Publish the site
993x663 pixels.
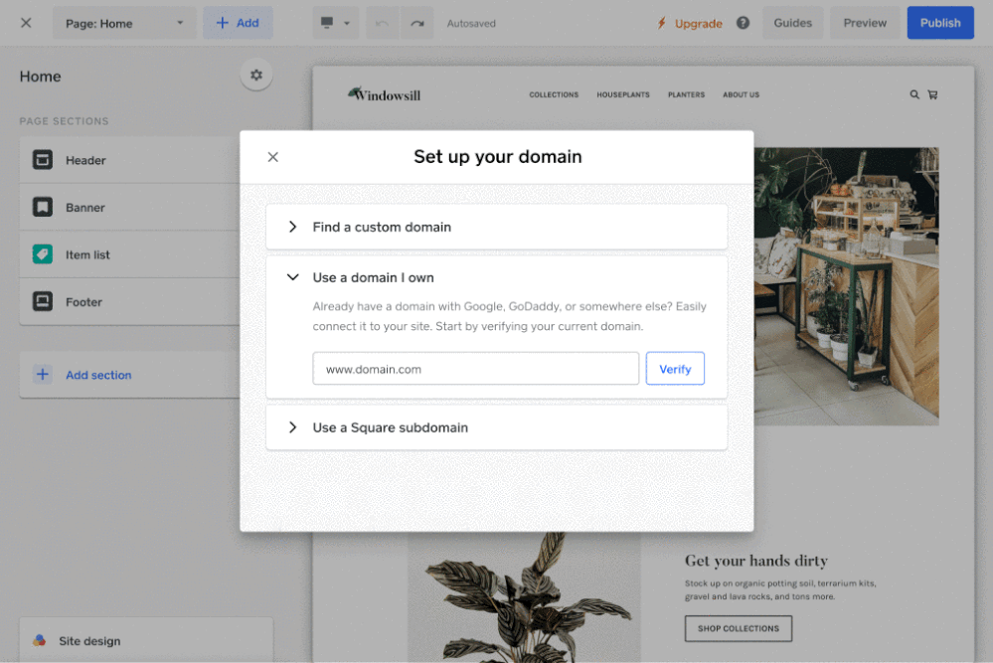pyautogui.click(x=939, y=23)
